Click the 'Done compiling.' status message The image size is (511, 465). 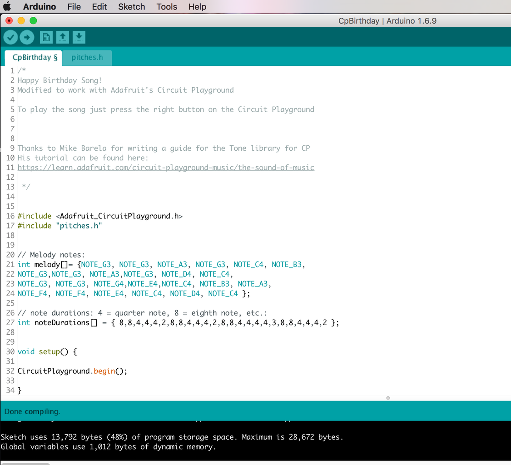pos(32,411)
